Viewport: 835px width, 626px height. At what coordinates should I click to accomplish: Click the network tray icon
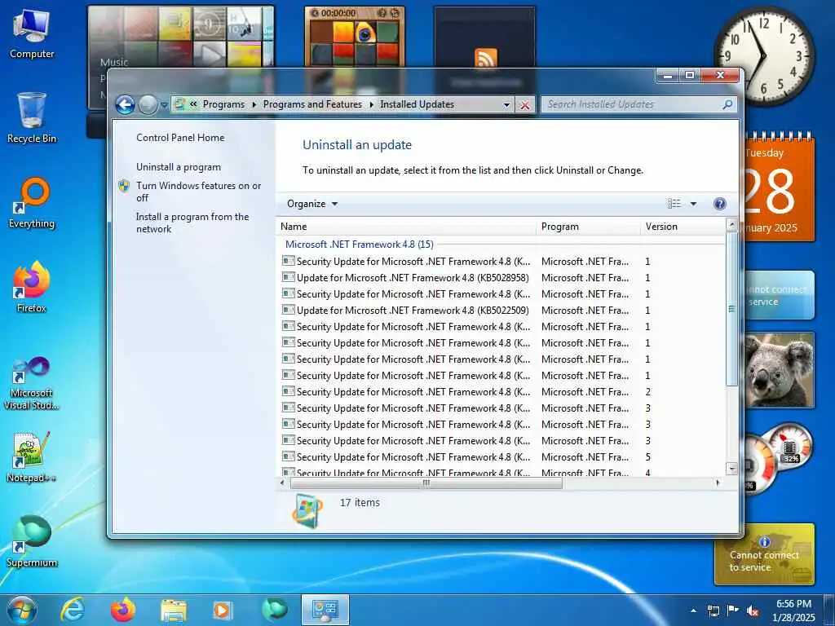click(x=713, y=611)
